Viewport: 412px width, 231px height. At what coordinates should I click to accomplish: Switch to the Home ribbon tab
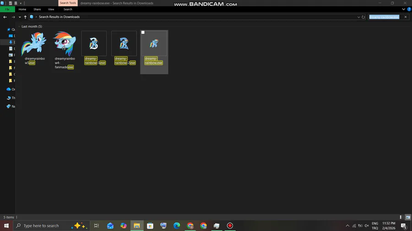click(22, 9)
